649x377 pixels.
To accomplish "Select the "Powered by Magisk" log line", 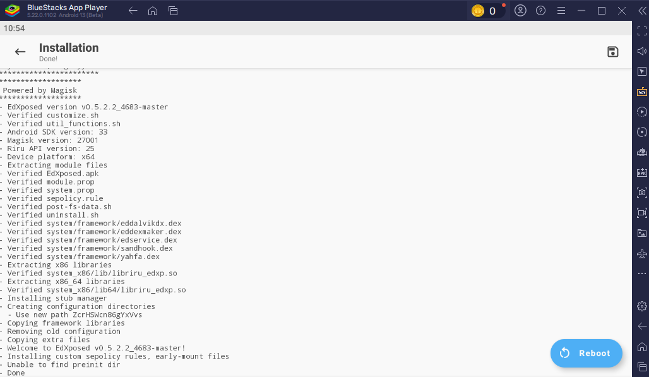I will [40, 90].
